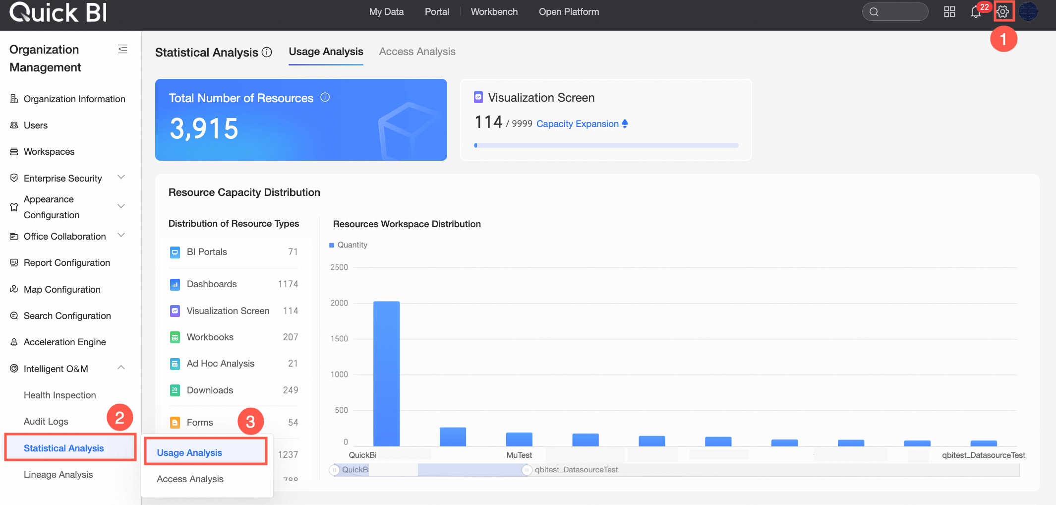Viewport: 1056px width, 505px height.
Task: Click the Acceleration Engine icon
Action: (x=14, y=342)
